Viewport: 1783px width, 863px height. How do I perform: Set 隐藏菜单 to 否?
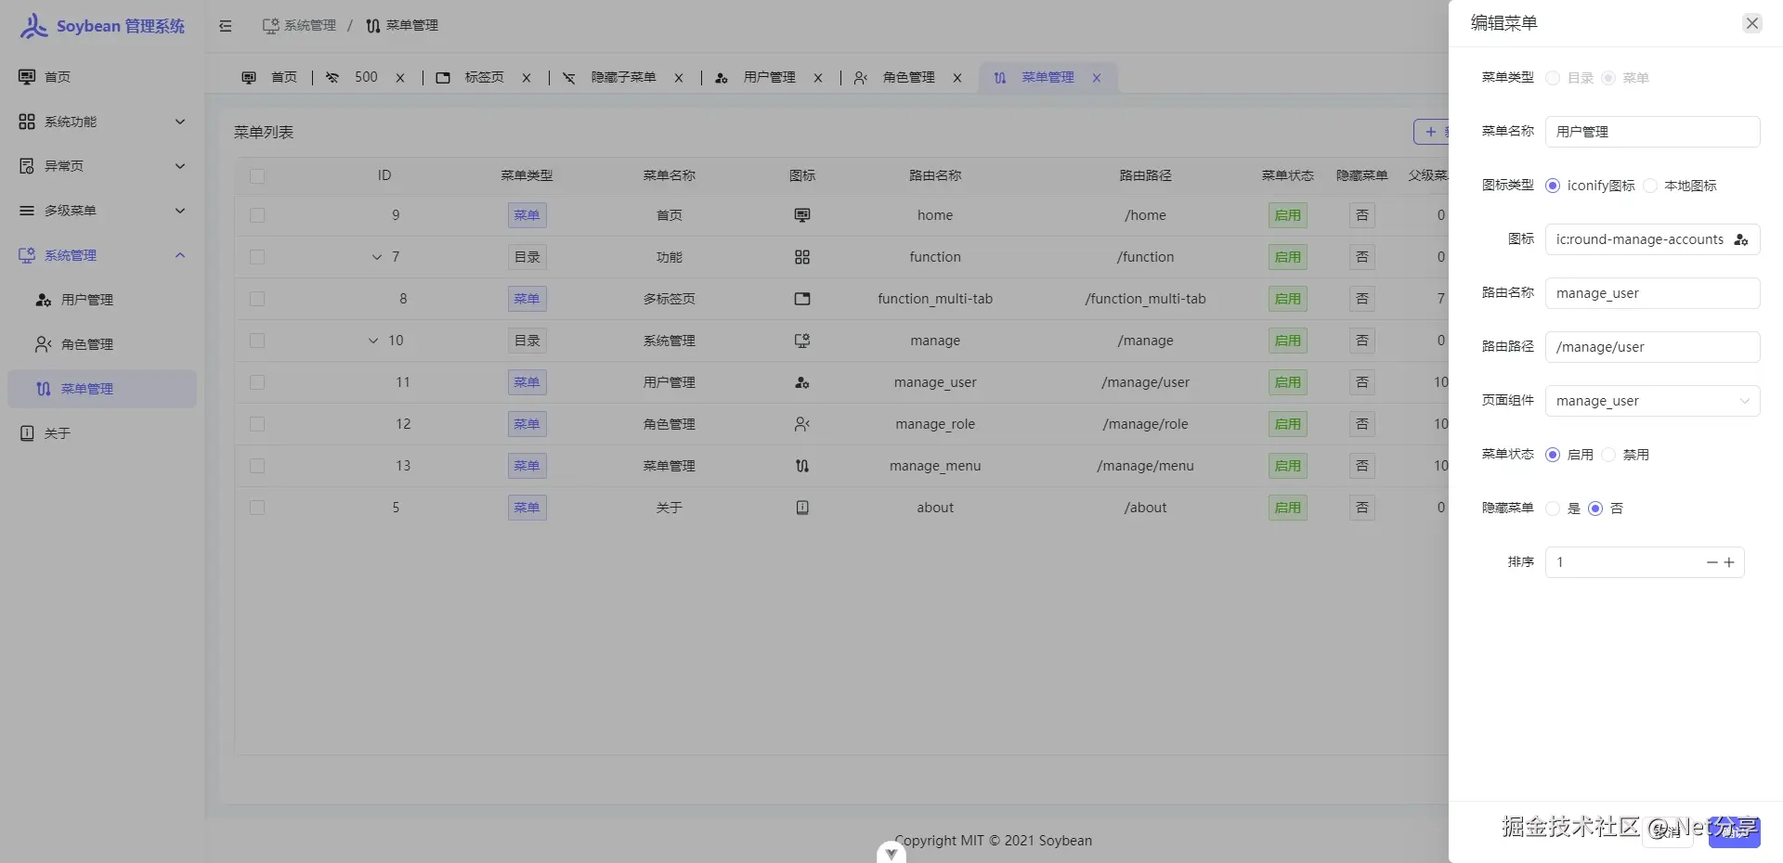click(1595, 509)
